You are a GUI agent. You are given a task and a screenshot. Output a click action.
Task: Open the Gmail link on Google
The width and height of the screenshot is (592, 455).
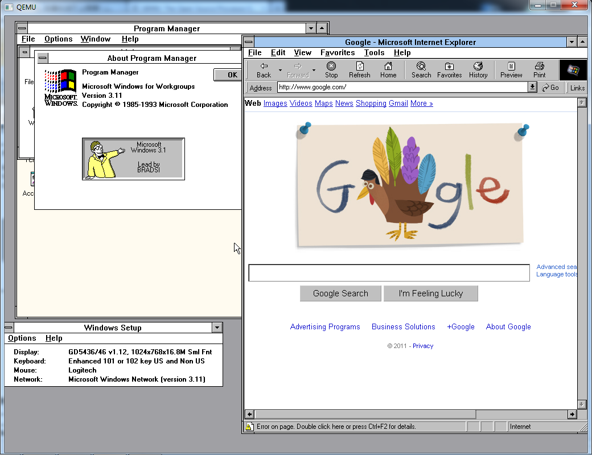click(x=398, y=104)
